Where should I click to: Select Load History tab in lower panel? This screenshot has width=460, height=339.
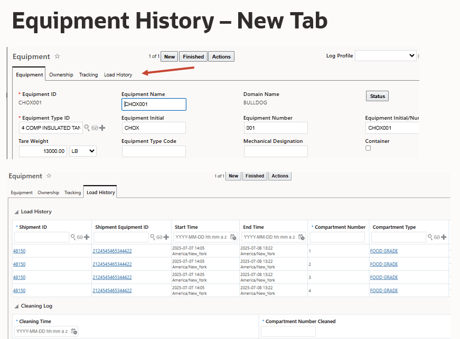point(100,192)
